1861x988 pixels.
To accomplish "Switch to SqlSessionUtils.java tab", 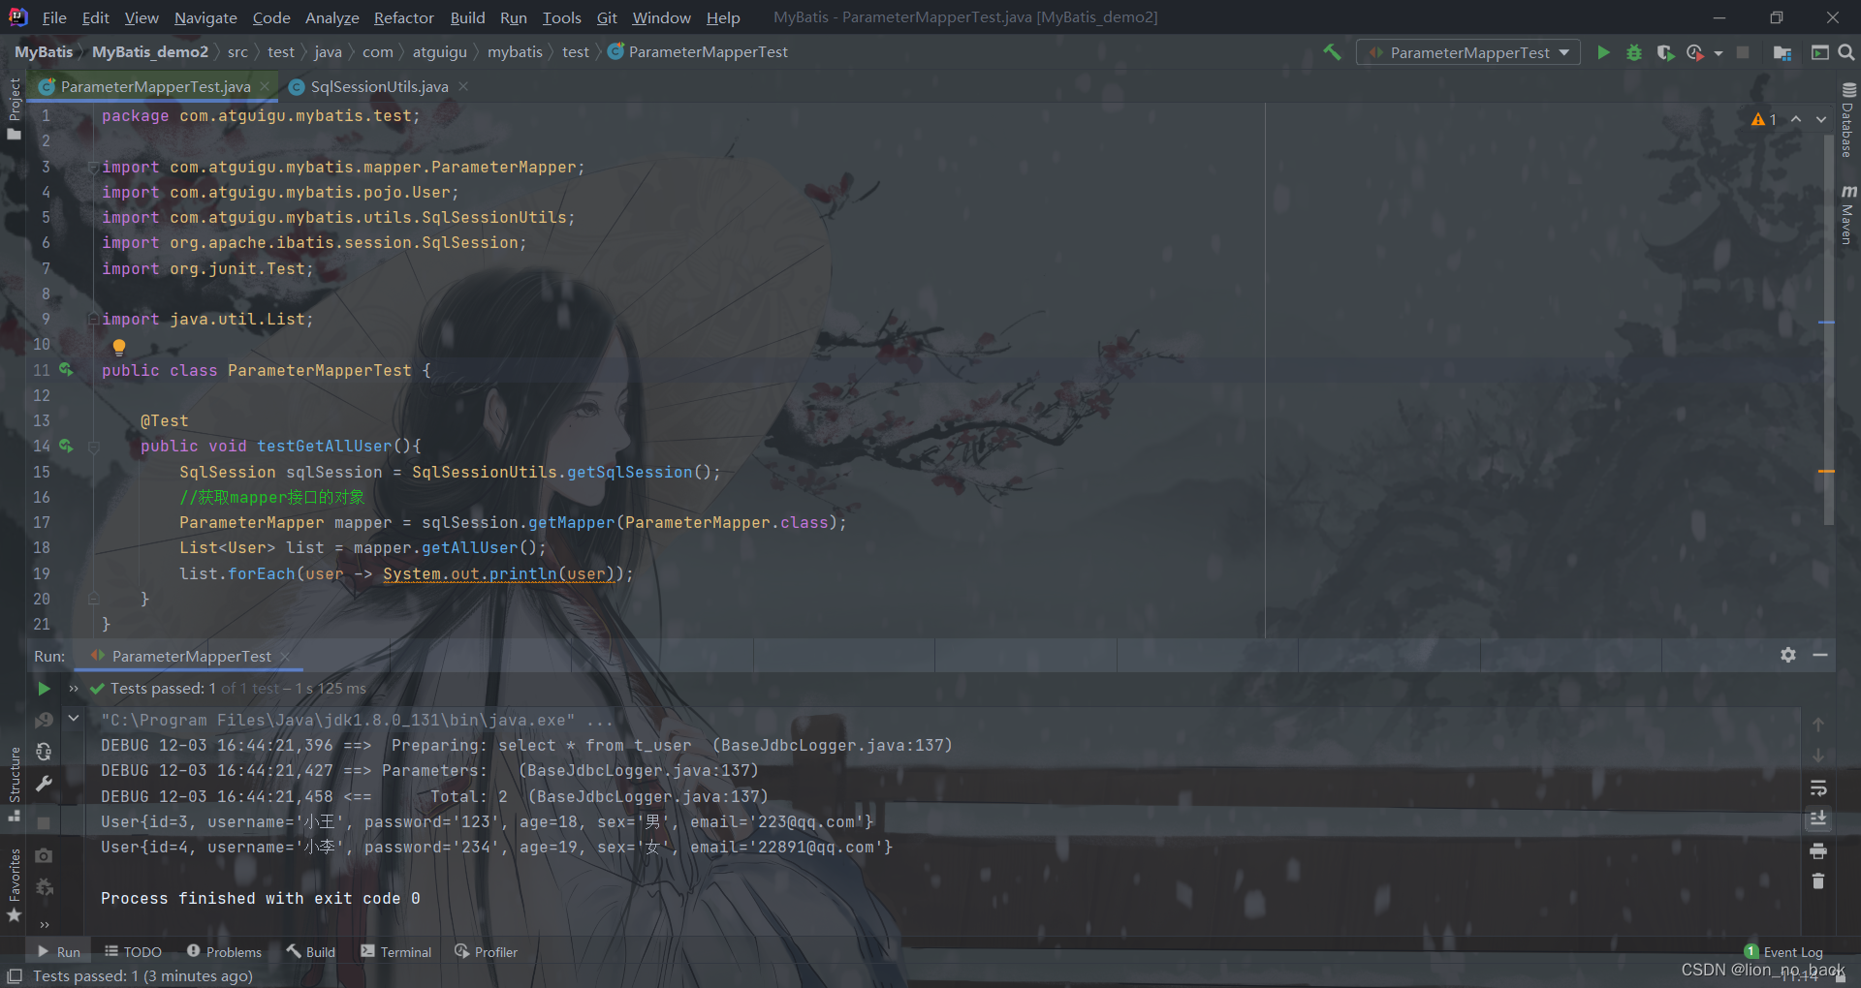I will [379, 86].
